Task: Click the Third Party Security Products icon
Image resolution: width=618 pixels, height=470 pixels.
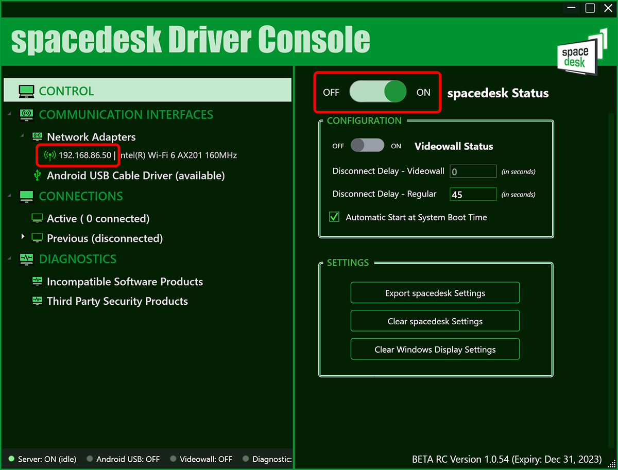Action: click(37, 301)
